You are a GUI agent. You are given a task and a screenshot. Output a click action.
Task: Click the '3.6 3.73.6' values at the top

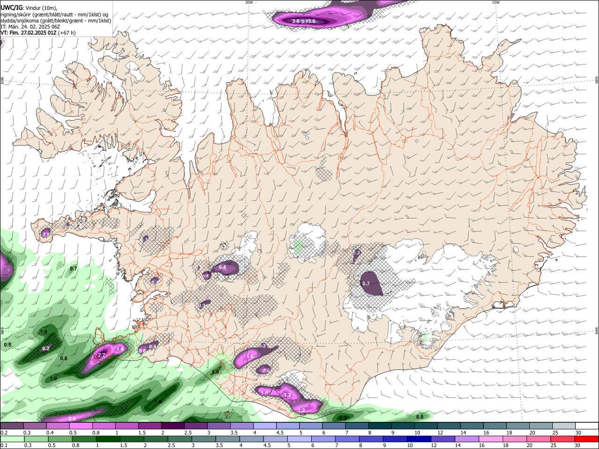[303, 21]
